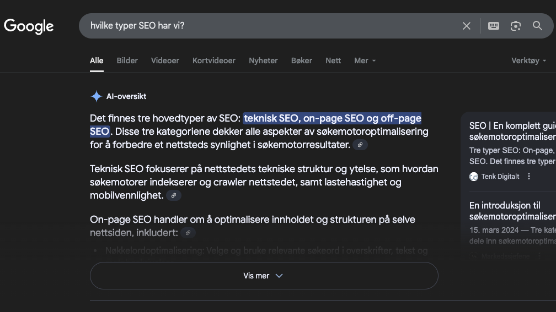Switch to the Videoer tab
Screen dimensions: 556x312
coord(165,61)
